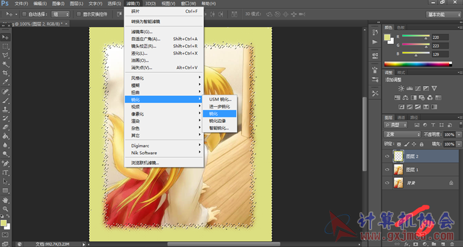Activate the Hand tool

(x=5, y=200)
